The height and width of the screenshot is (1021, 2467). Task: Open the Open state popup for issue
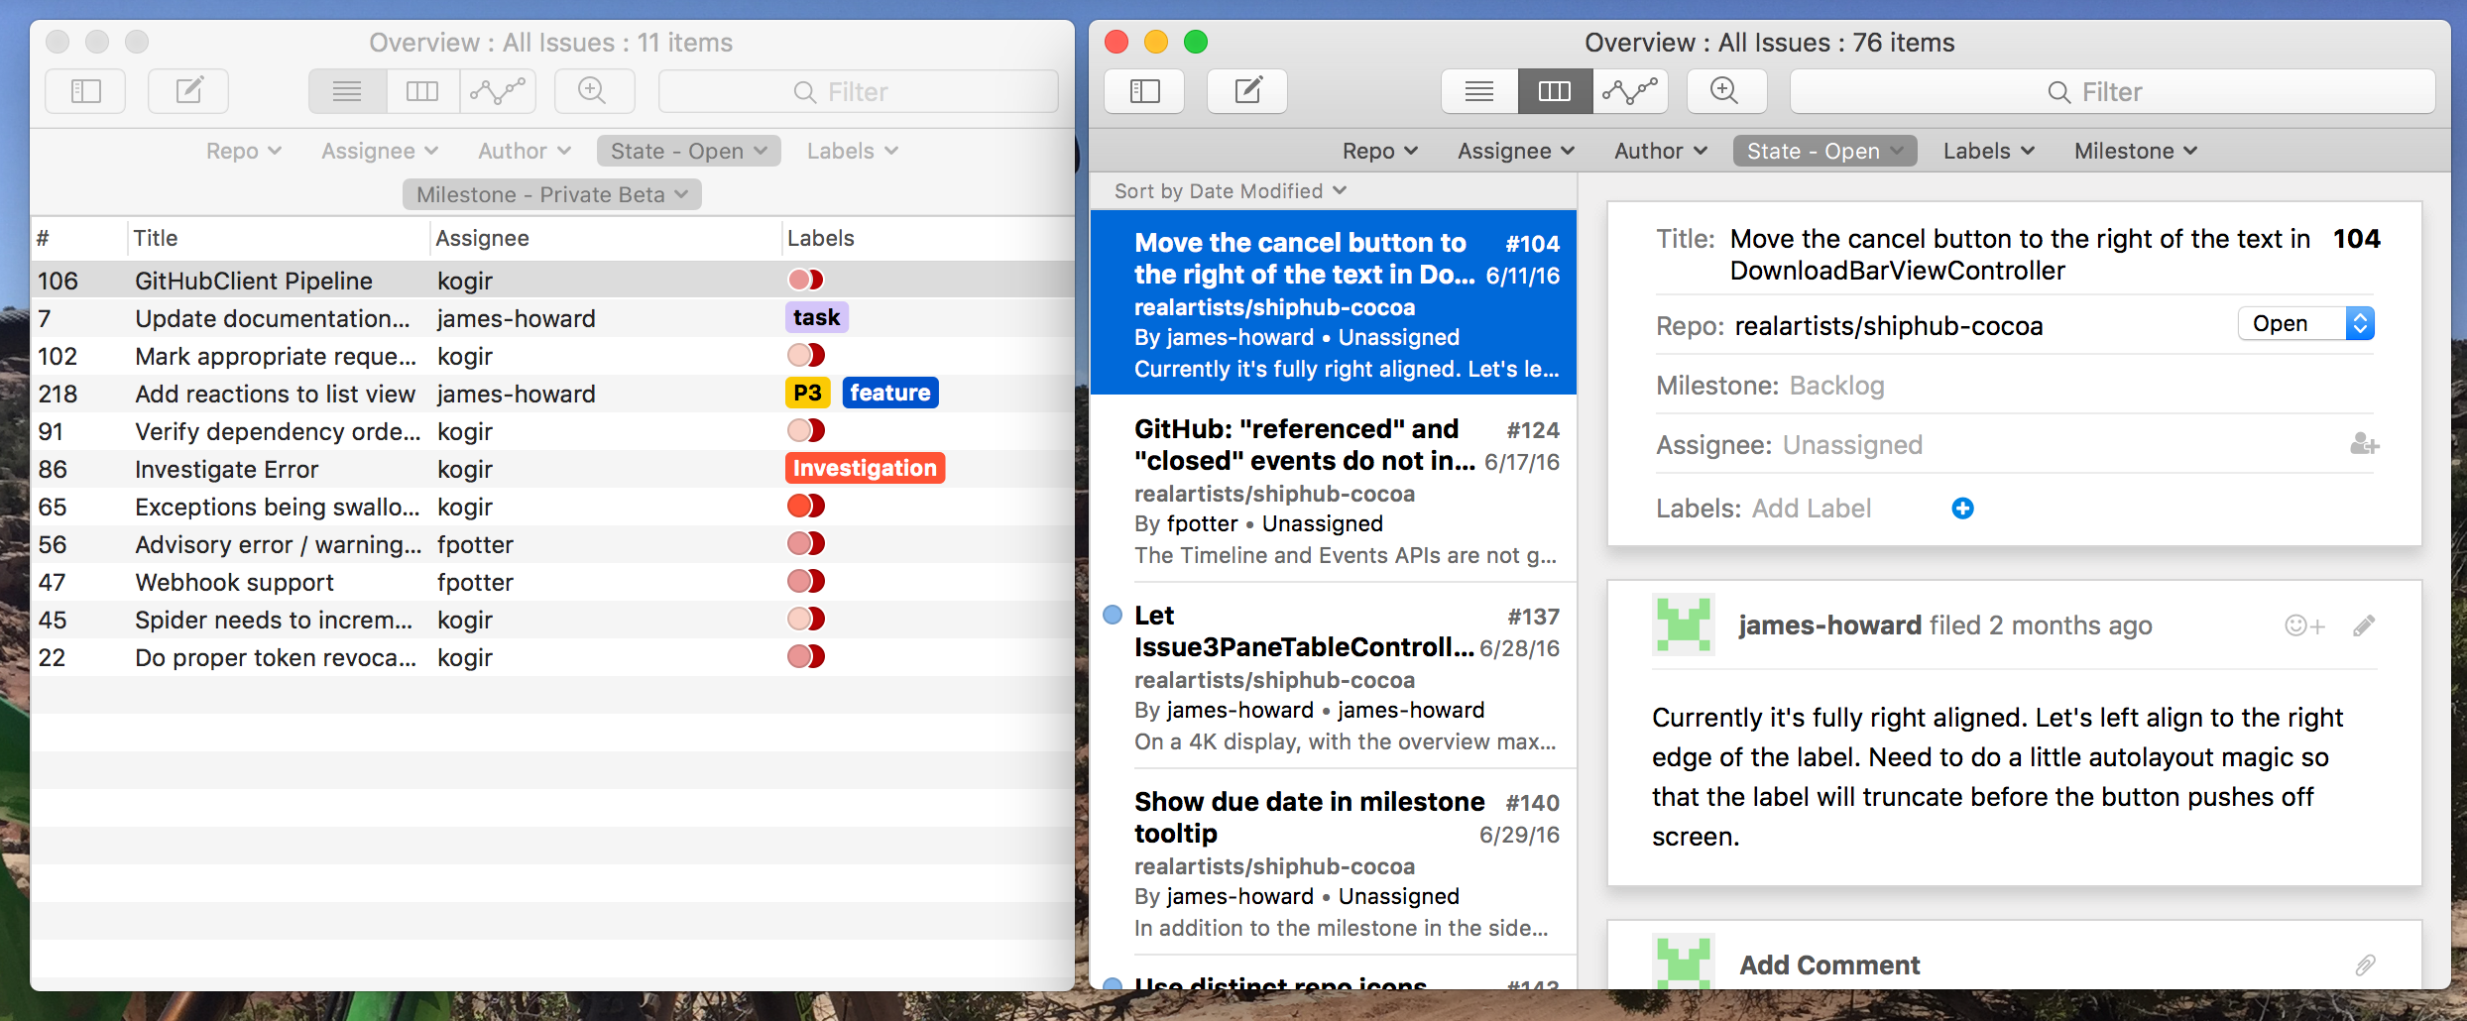tap(2305, 324)
